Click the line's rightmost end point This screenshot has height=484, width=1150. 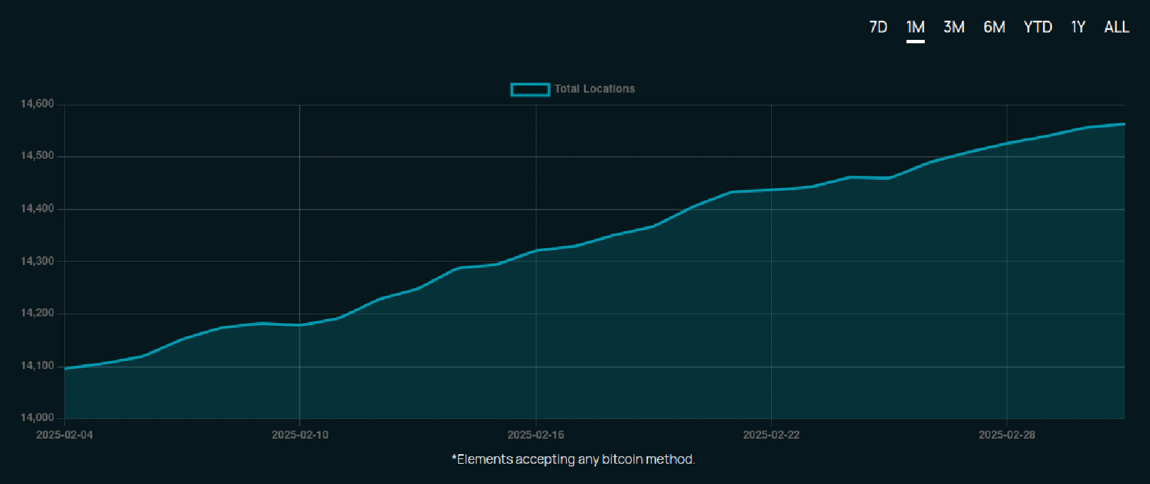(x=1124, y=124)
